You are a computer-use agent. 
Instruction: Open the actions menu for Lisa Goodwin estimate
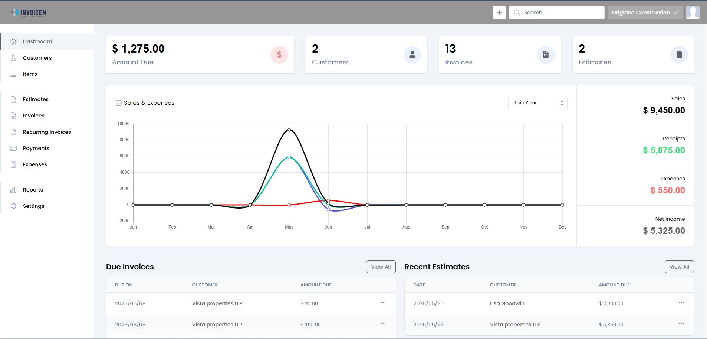coord(681,302)
